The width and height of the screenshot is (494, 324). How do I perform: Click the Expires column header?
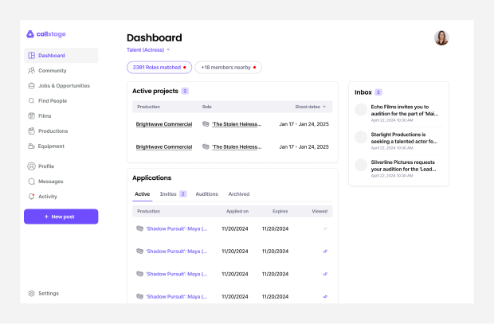click(280, 211)
